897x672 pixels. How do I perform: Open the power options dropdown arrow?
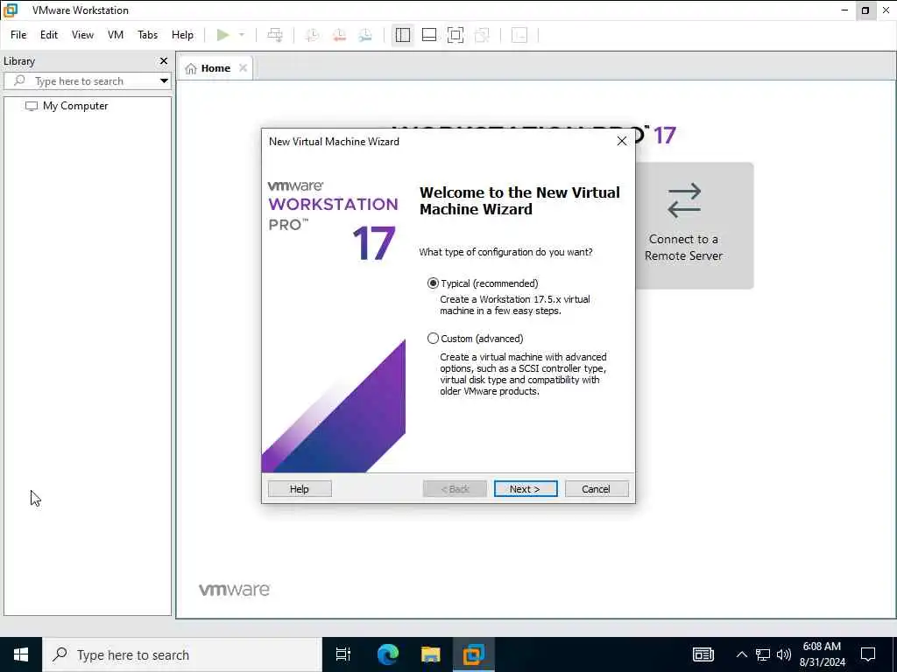point(242,35)
